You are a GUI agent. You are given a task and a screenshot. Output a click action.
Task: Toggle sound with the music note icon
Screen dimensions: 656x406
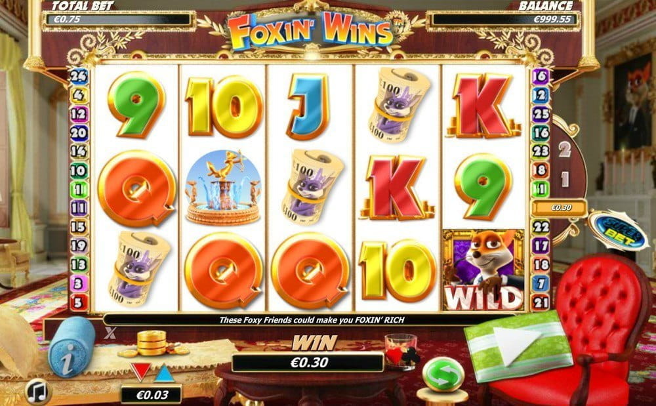[38, 392]
